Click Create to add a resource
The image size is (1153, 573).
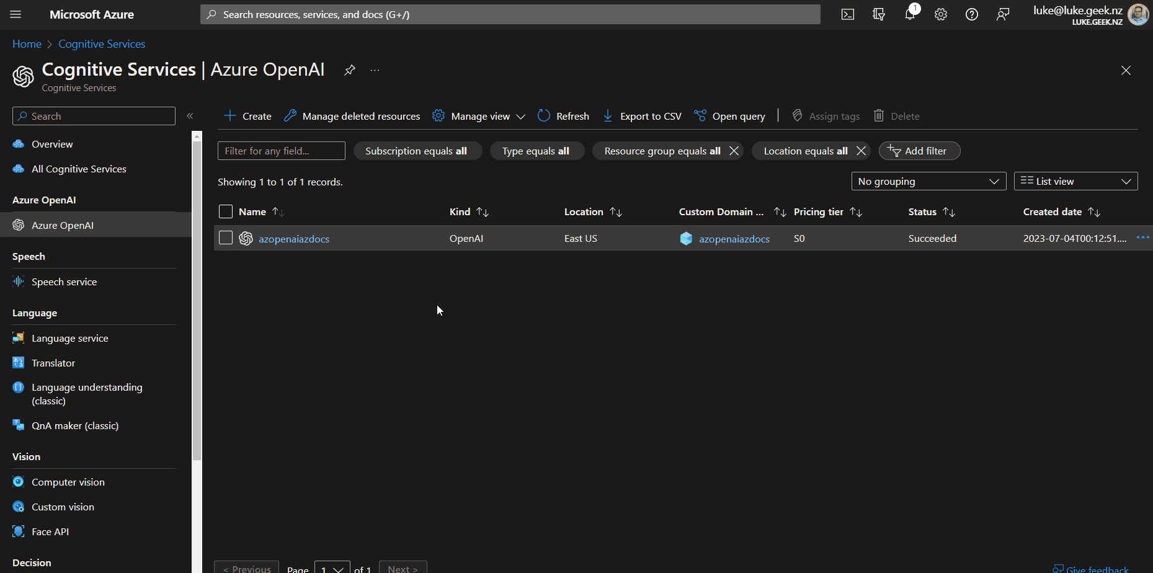click(x=247, y=116)
